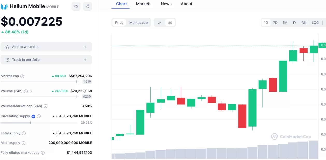Click the circulating supply progress bar
Image resolution: width=326 pixels, height=160 pixels.
tap(39, 123)
